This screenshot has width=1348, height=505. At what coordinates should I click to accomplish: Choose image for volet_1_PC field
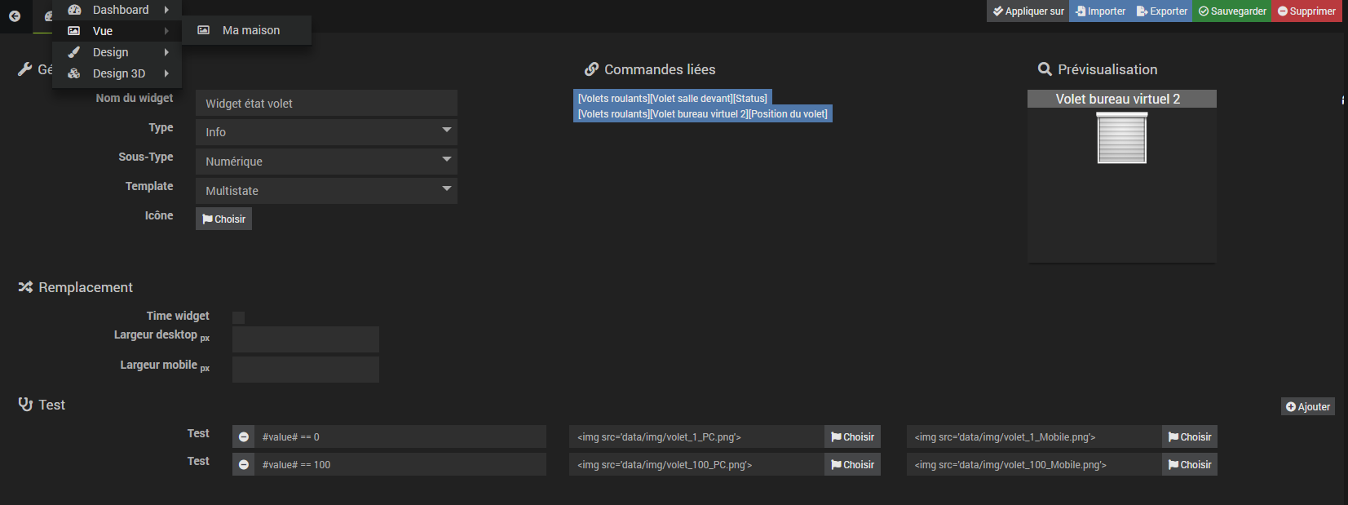(x=852, y=437)
